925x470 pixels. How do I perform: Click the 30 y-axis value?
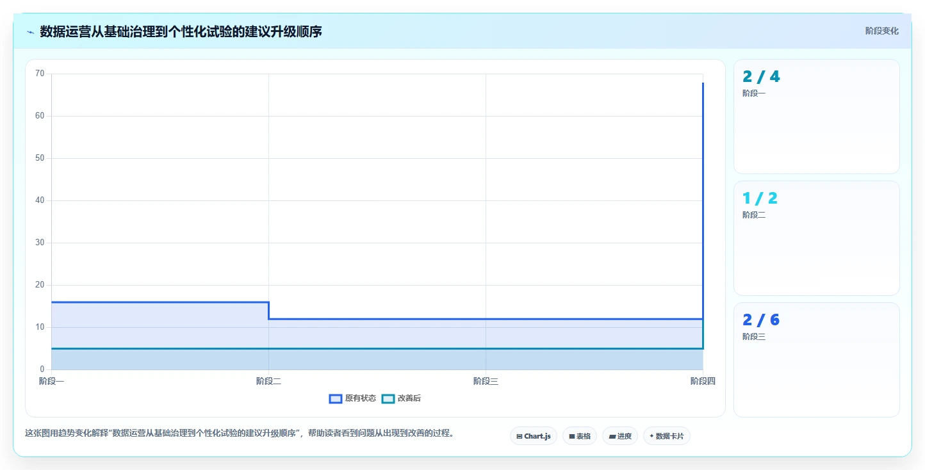pos(40,243)
